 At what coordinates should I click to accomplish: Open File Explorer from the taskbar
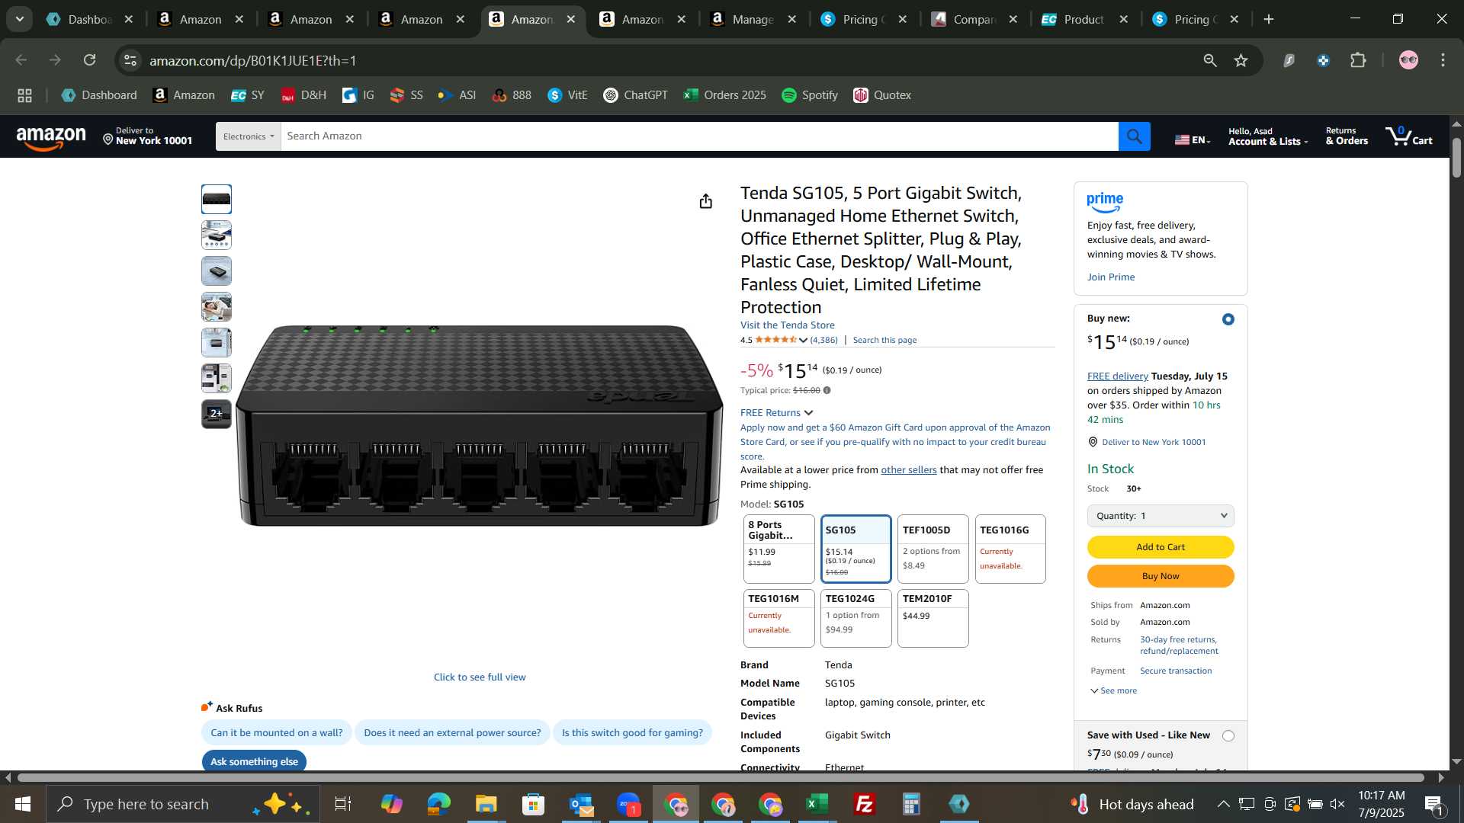click(x=486, y=804)
